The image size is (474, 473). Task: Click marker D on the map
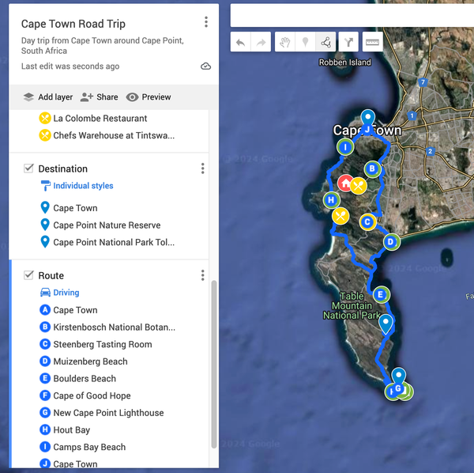[x=391, y=242]
